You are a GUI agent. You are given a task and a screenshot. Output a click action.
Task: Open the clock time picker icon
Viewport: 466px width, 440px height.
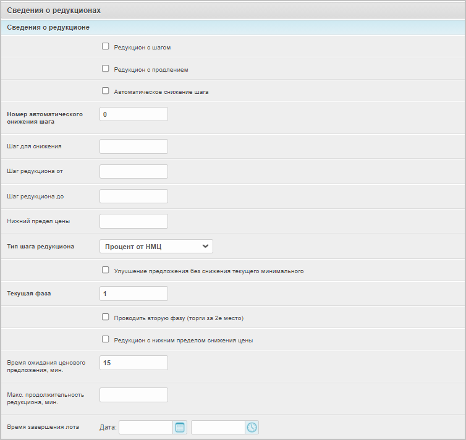click(x=252, y=427)
